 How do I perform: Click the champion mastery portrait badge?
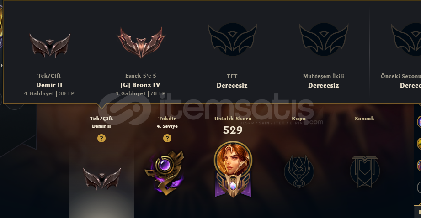[x=233, y=169]
